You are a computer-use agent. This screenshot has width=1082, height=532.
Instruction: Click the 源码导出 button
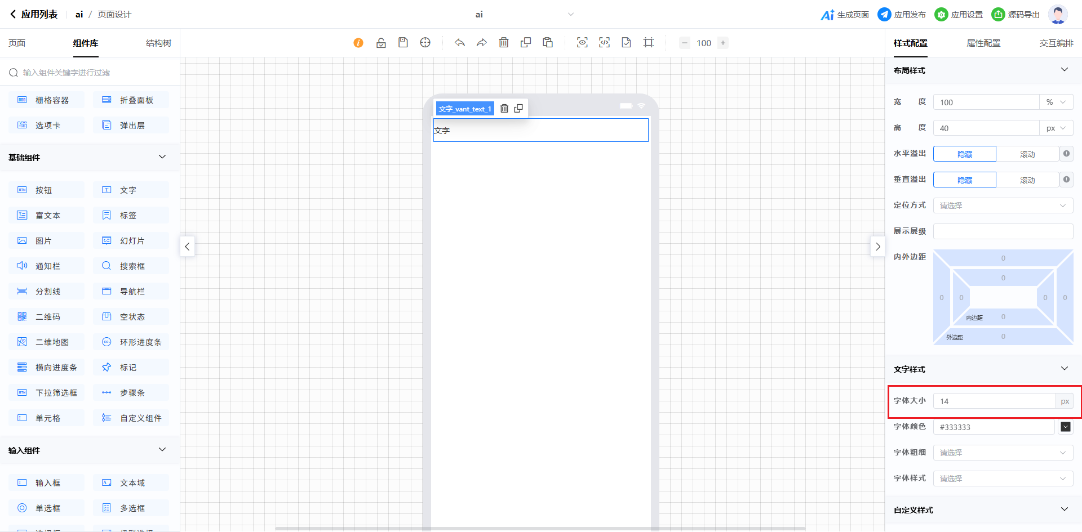point(1016,15)
